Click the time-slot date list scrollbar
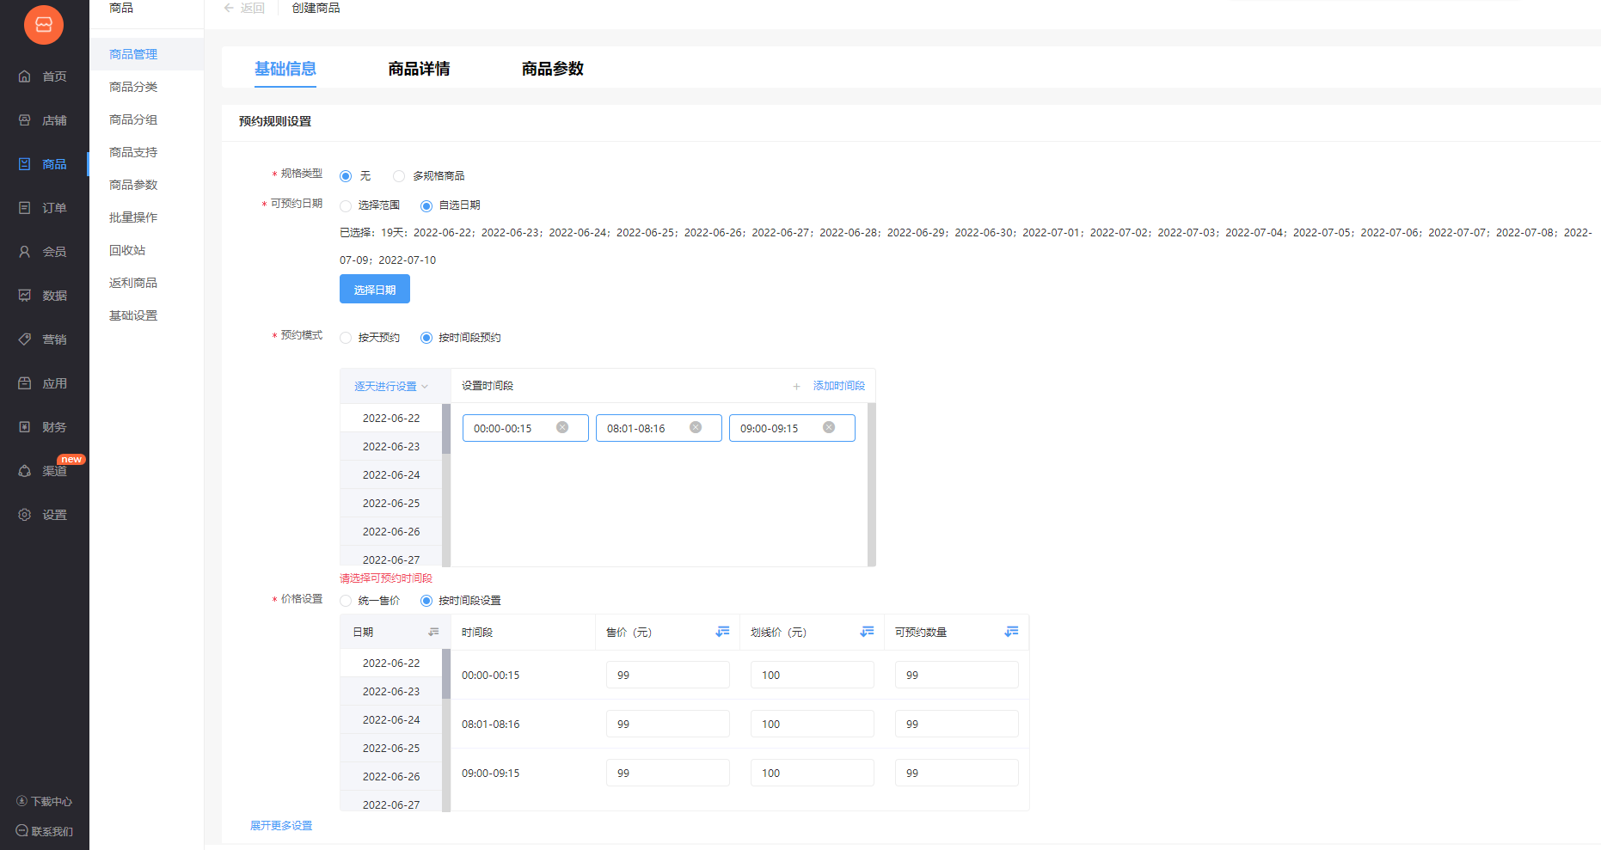This screenshot has width=1601, height=850. [446, 429]
